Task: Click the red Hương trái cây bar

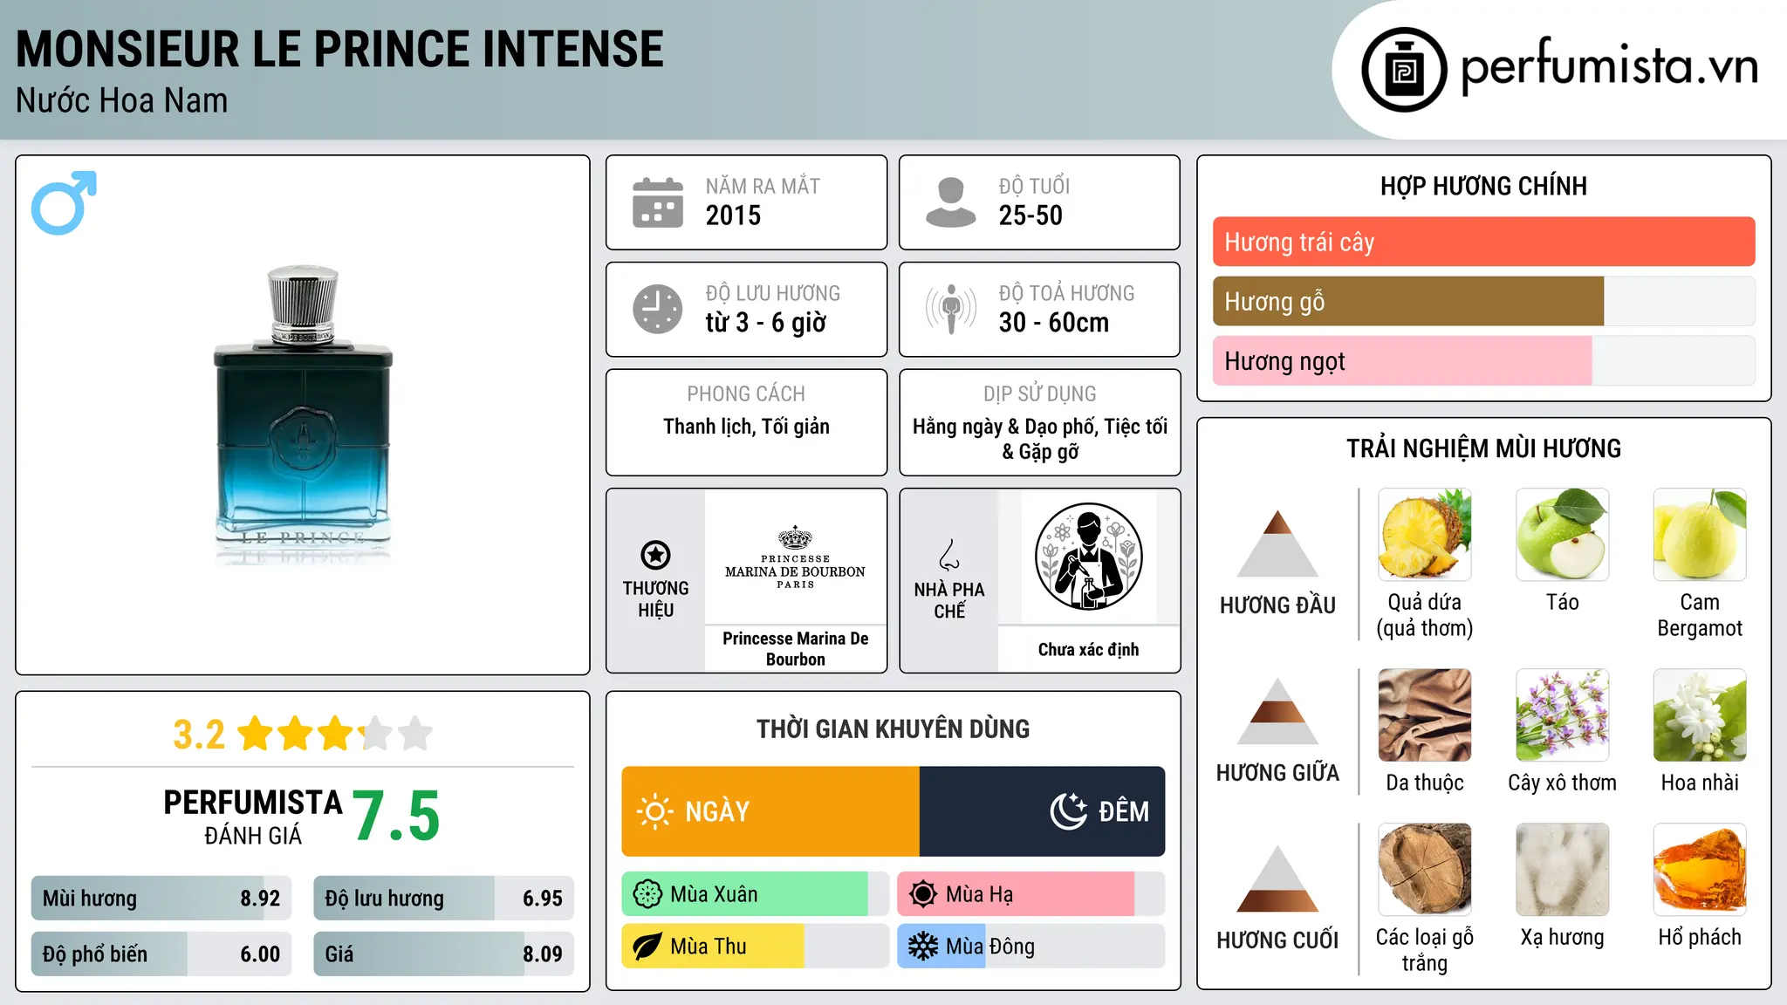Action: [x=1483, y=242]
